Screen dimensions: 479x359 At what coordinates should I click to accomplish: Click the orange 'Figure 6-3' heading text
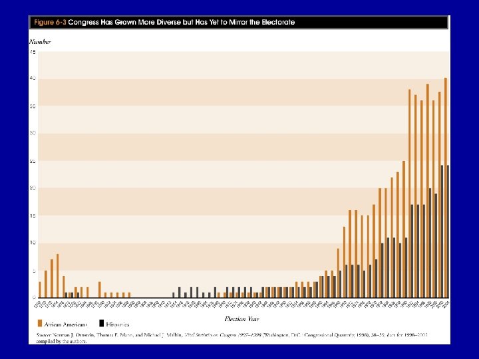pyautogui.click(x=50, y=23)
